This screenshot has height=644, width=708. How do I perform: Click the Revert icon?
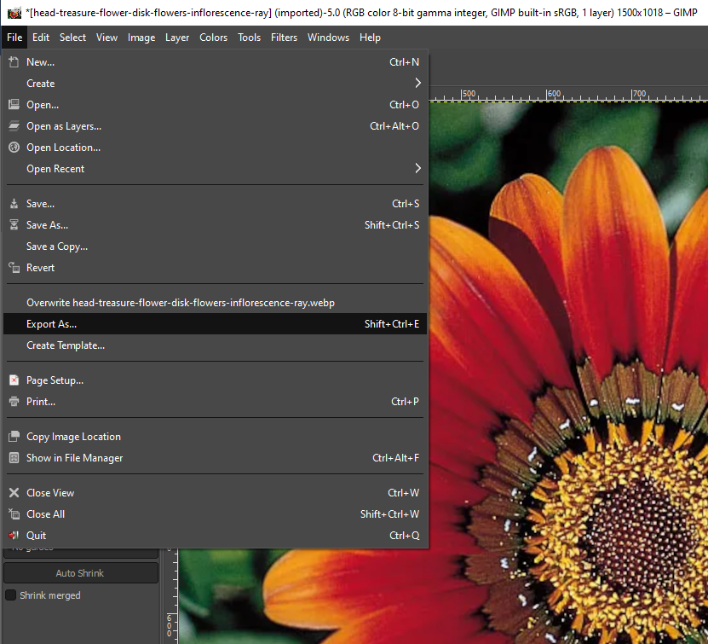(14, 267)
